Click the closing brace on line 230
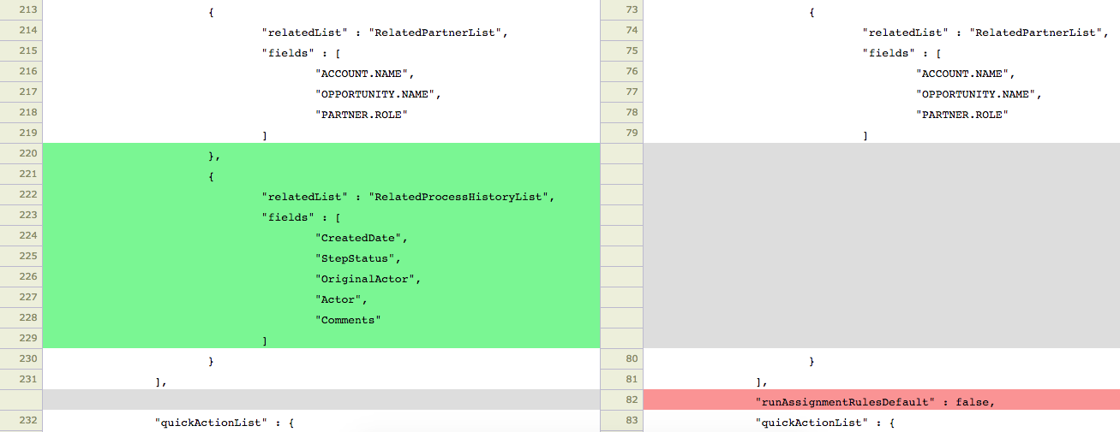1120x432 pixels. [212, 361]
